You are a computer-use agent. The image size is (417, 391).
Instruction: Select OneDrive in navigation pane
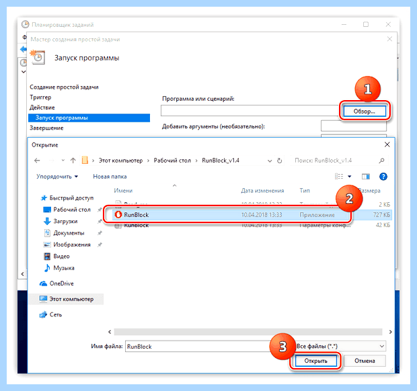61,284
